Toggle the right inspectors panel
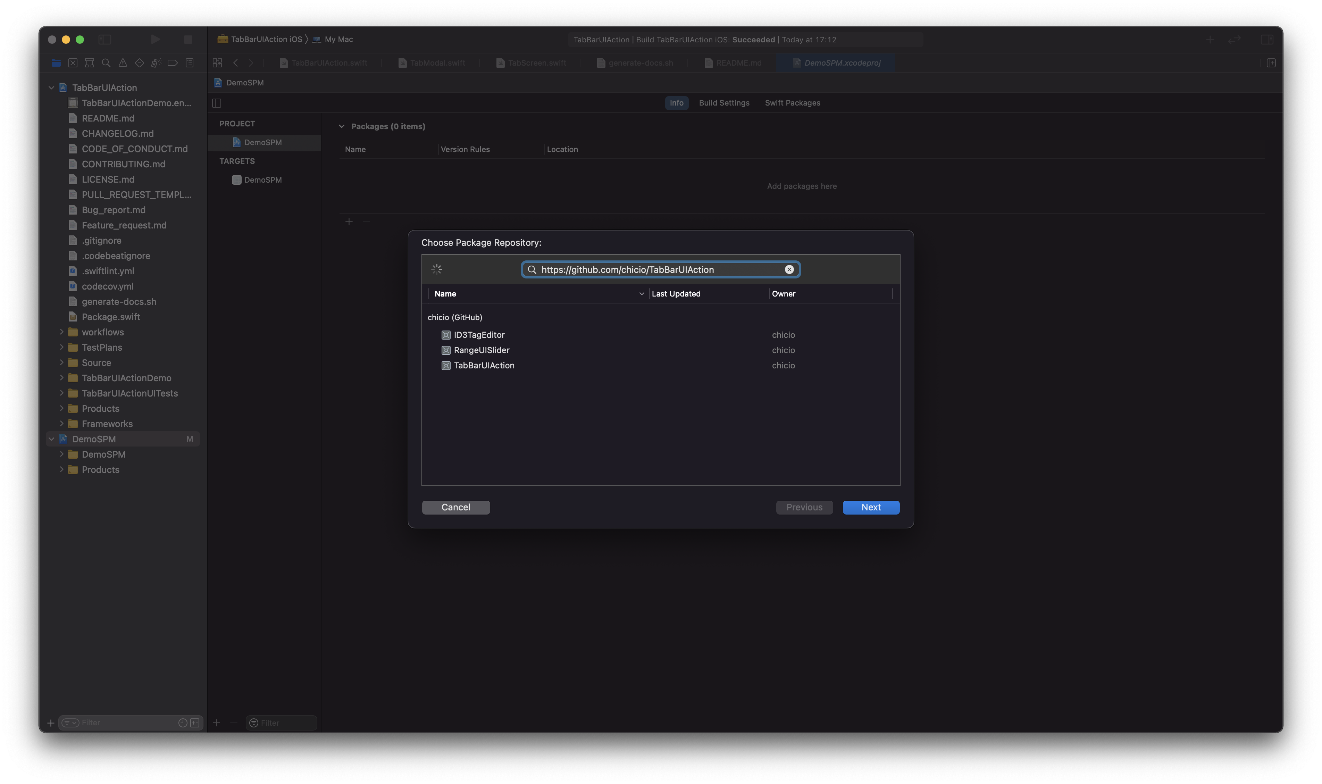Screen dimensions: 1322x784 1266,40
